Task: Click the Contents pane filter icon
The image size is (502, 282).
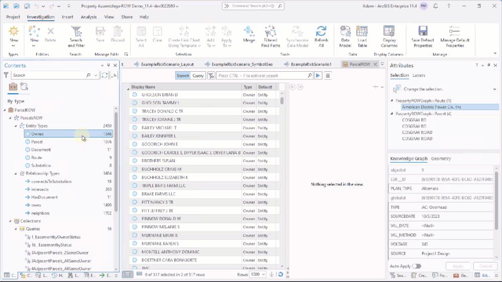Action: 6,75
